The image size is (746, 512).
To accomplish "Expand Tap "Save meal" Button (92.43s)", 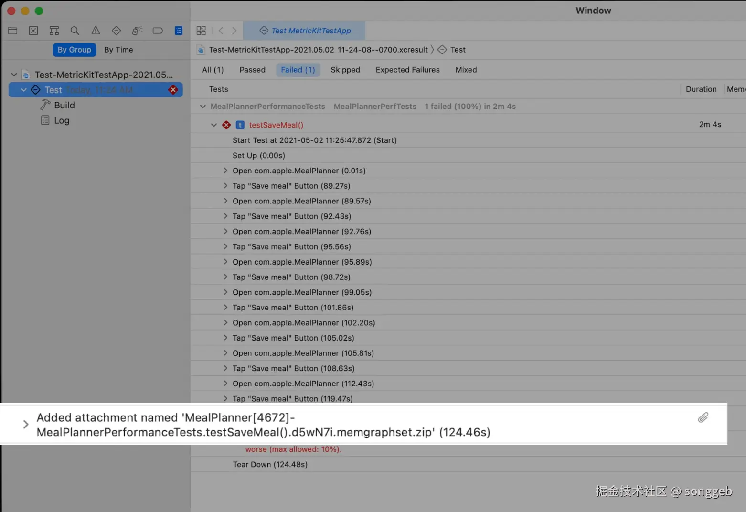I will (x=225, y=216).
